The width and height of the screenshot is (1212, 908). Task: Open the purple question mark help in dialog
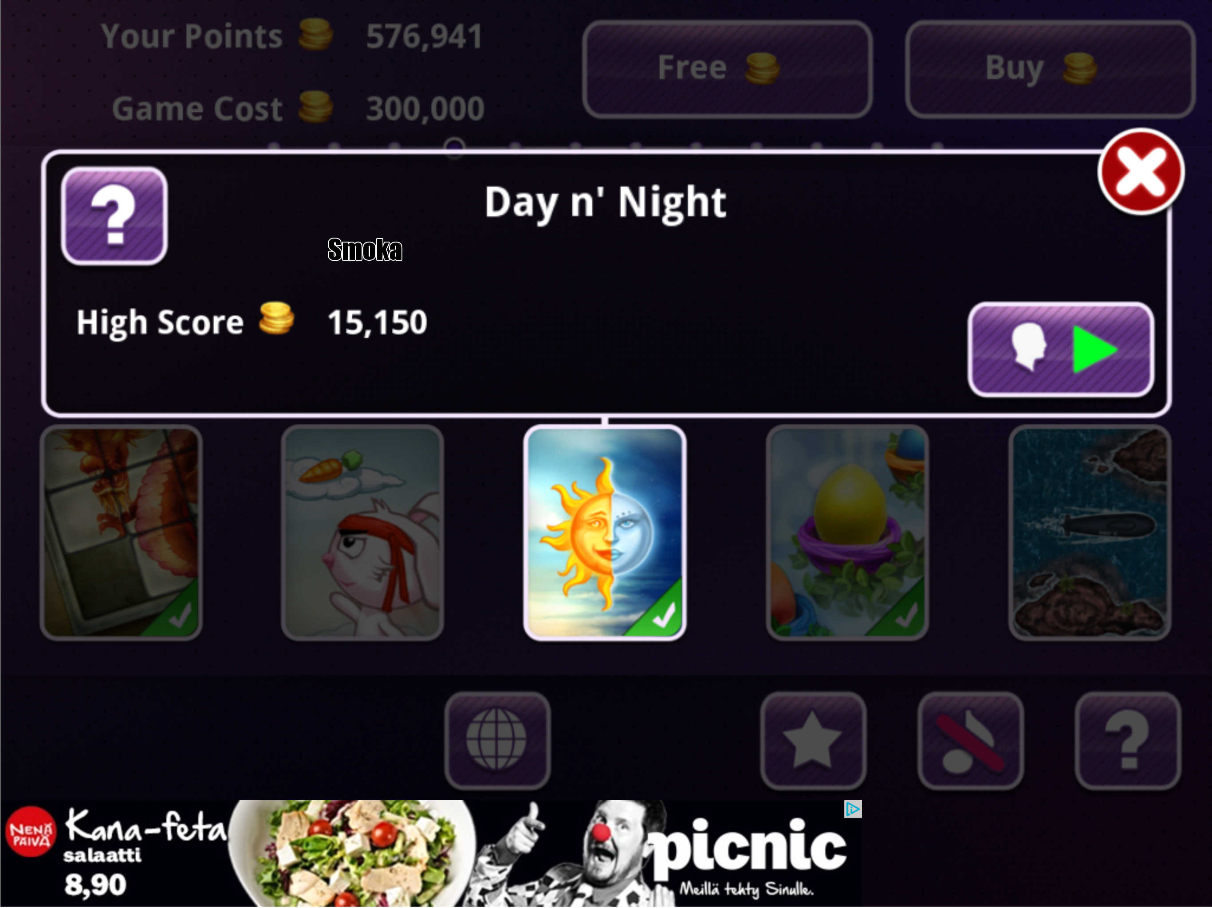114,216
